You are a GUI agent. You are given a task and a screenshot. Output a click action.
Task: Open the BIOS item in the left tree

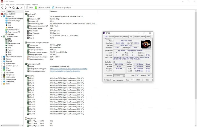[x=8, y=52]
